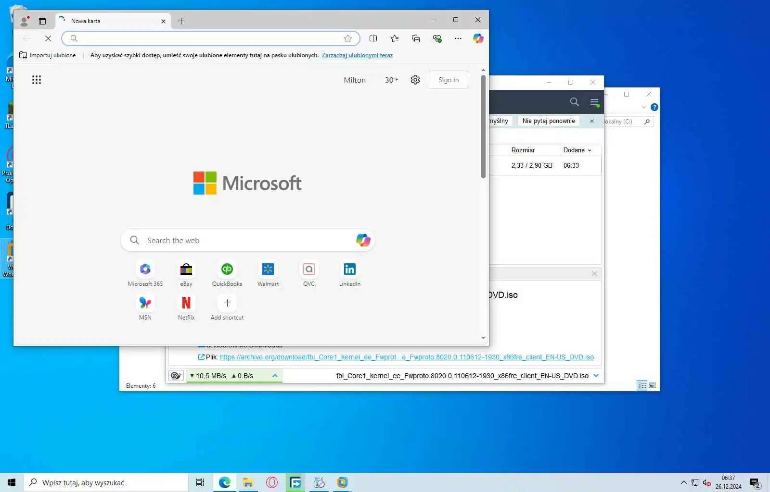Click the Nie pytaj ponownie button
The width and height of the screenshot is (770, 492).
pos(549,121)
